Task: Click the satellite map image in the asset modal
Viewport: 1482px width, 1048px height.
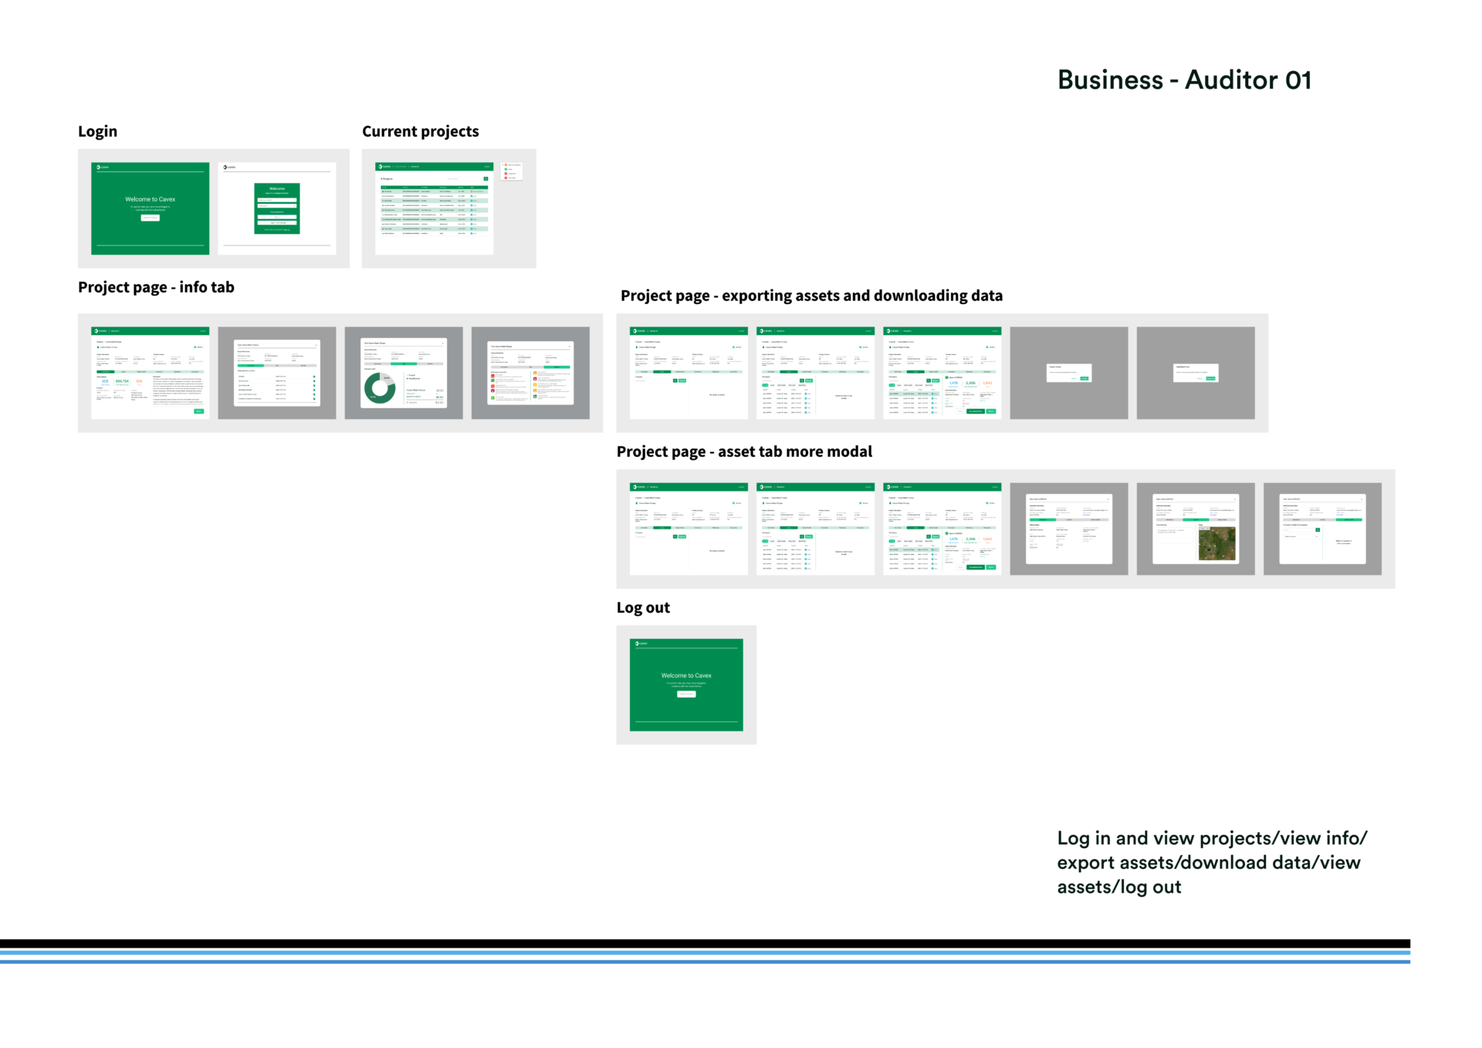Action: click(1216, 543)
